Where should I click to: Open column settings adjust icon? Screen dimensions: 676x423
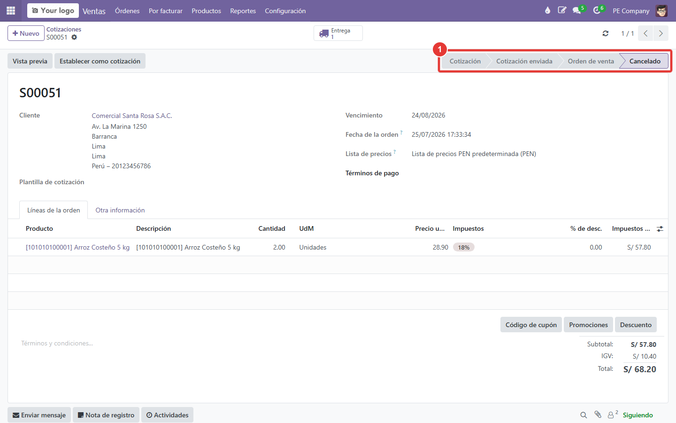pyautogui.click(x=660, y=229)
